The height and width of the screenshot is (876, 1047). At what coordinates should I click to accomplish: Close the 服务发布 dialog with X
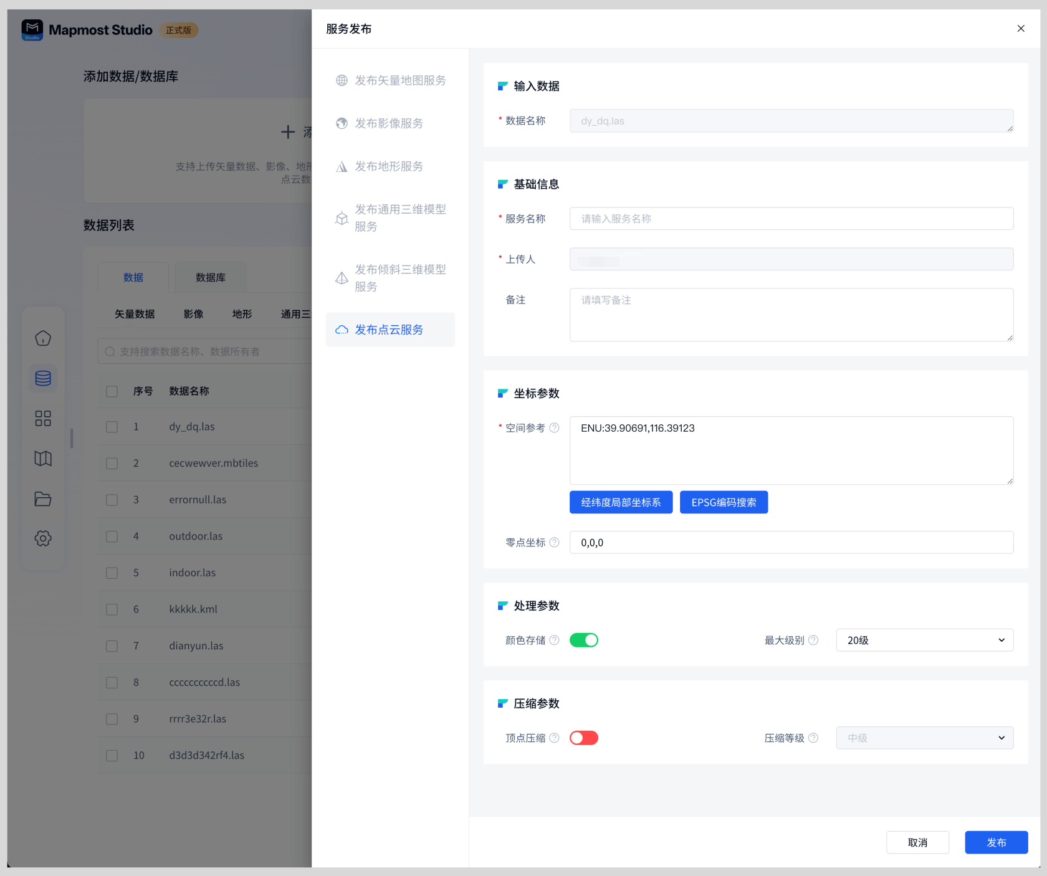click(x=1021, y=29)
